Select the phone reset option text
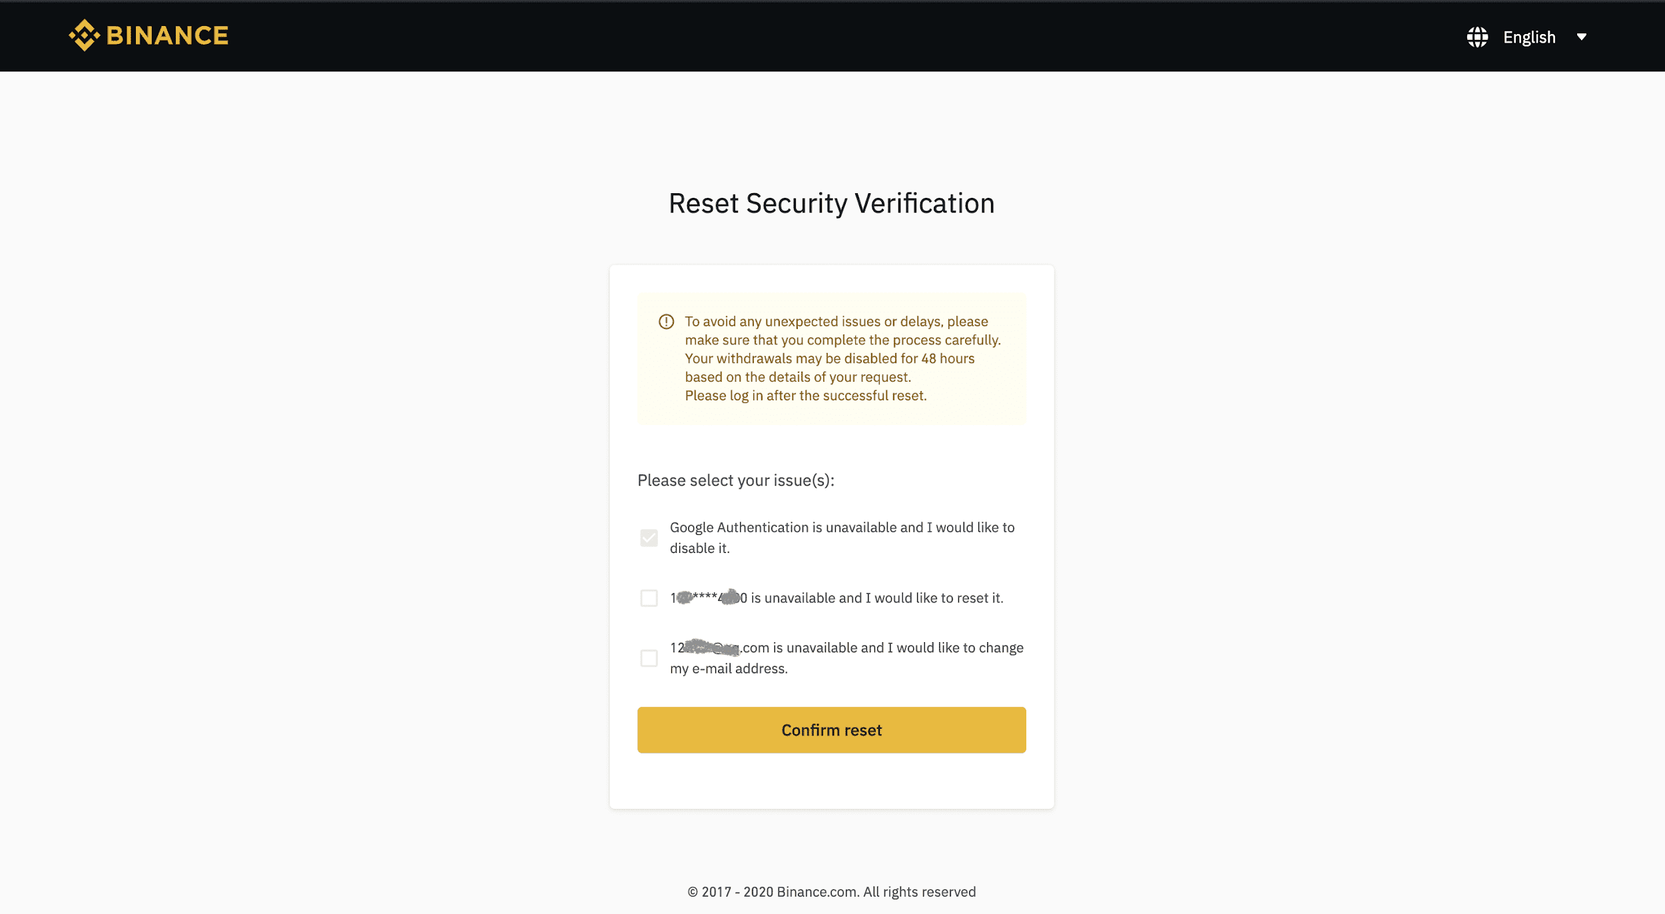Image resolution: width=1665 pixels, height=914 pixels. coord(836,598)
